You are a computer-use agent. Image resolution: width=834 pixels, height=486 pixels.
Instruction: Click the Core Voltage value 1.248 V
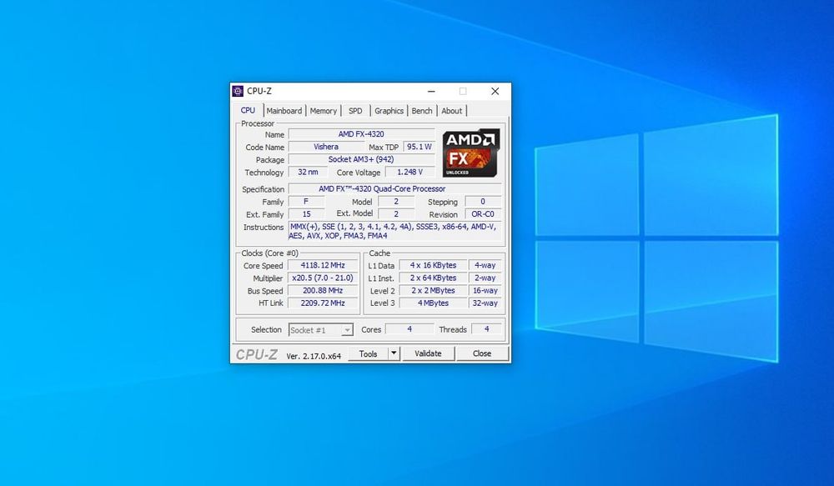pos(409,173)
